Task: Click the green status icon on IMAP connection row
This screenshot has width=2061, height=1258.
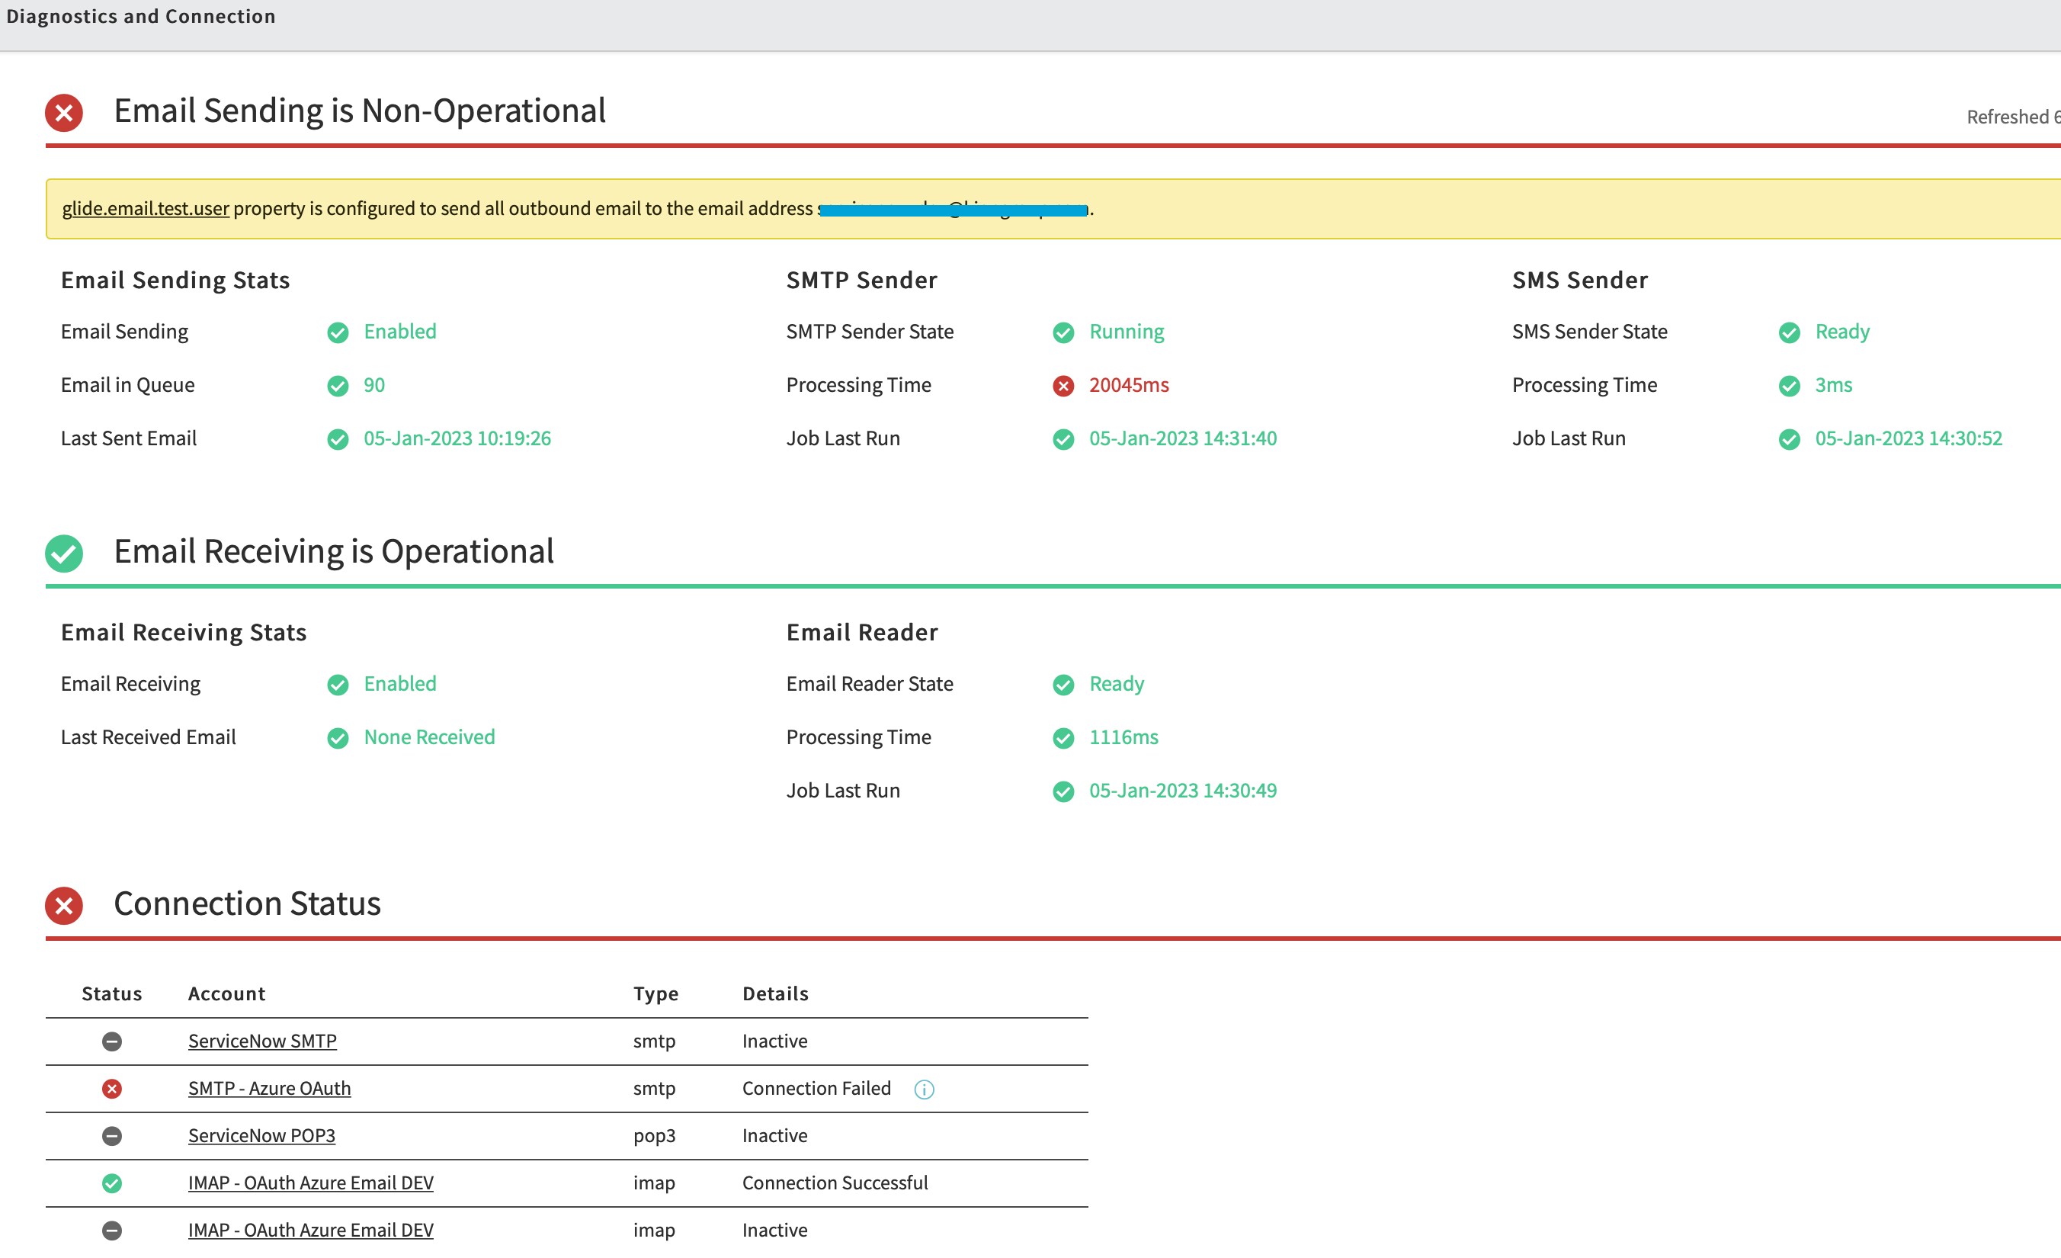Action: click(x=112, y=1183)
